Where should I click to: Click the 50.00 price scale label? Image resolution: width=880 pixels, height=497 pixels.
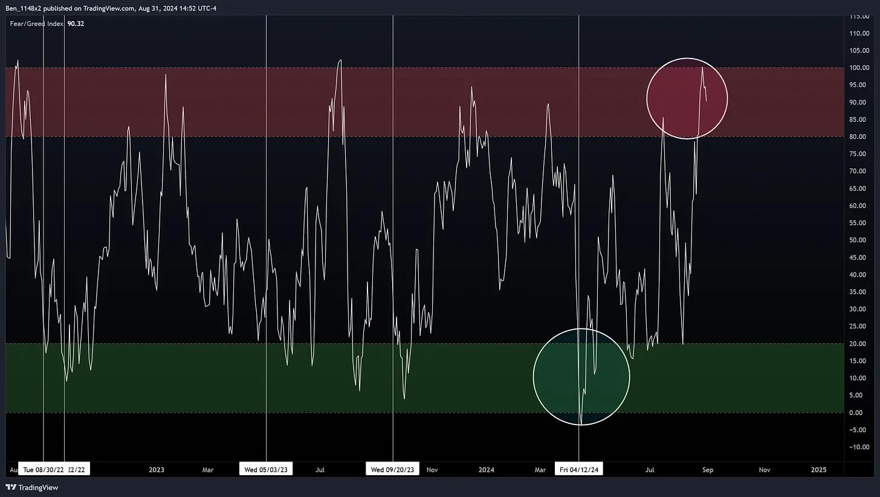(x=859, y=240)
